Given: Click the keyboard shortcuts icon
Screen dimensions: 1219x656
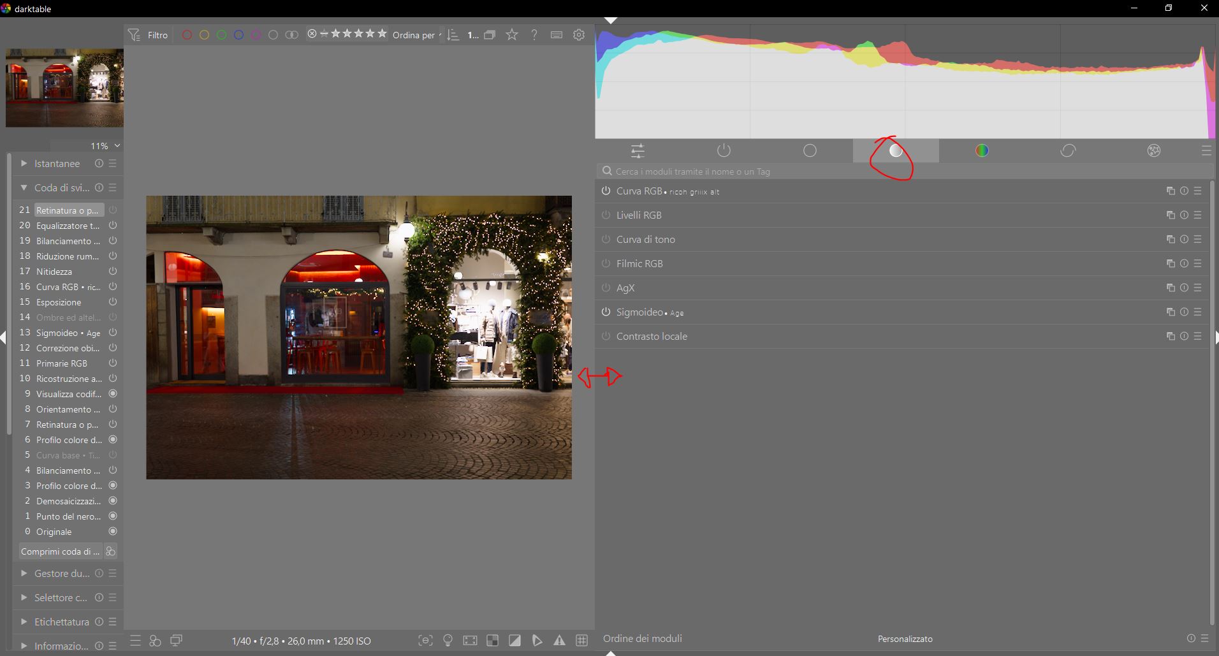Looking at the screenshot, I should click(557, 35).
